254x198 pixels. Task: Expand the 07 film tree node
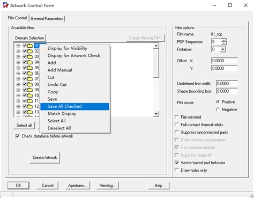(x=18, y=79)
